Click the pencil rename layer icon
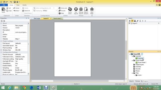This screenshot has height=90, width=161. click(138, 21)
